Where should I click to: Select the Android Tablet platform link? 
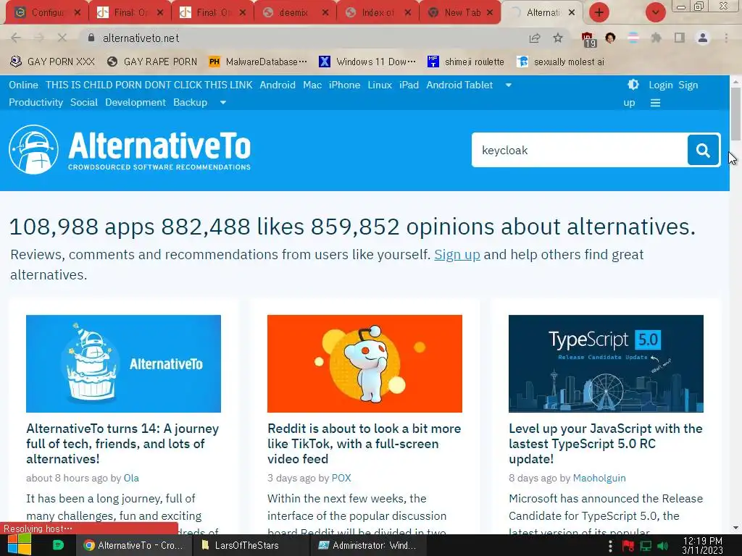[459, 85]
